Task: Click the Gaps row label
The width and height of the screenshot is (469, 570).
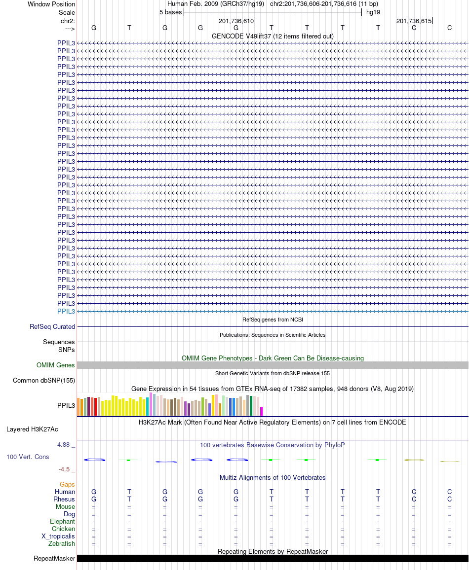Action: pos(67,484)
